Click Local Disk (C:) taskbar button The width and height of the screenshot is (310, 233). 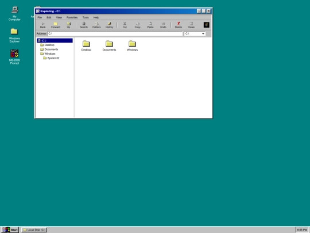coord(34,230)
